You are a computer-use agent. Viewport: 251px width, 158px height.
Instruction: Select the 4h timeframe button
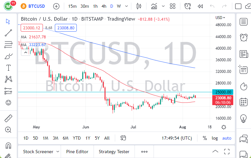pos(104,6)
